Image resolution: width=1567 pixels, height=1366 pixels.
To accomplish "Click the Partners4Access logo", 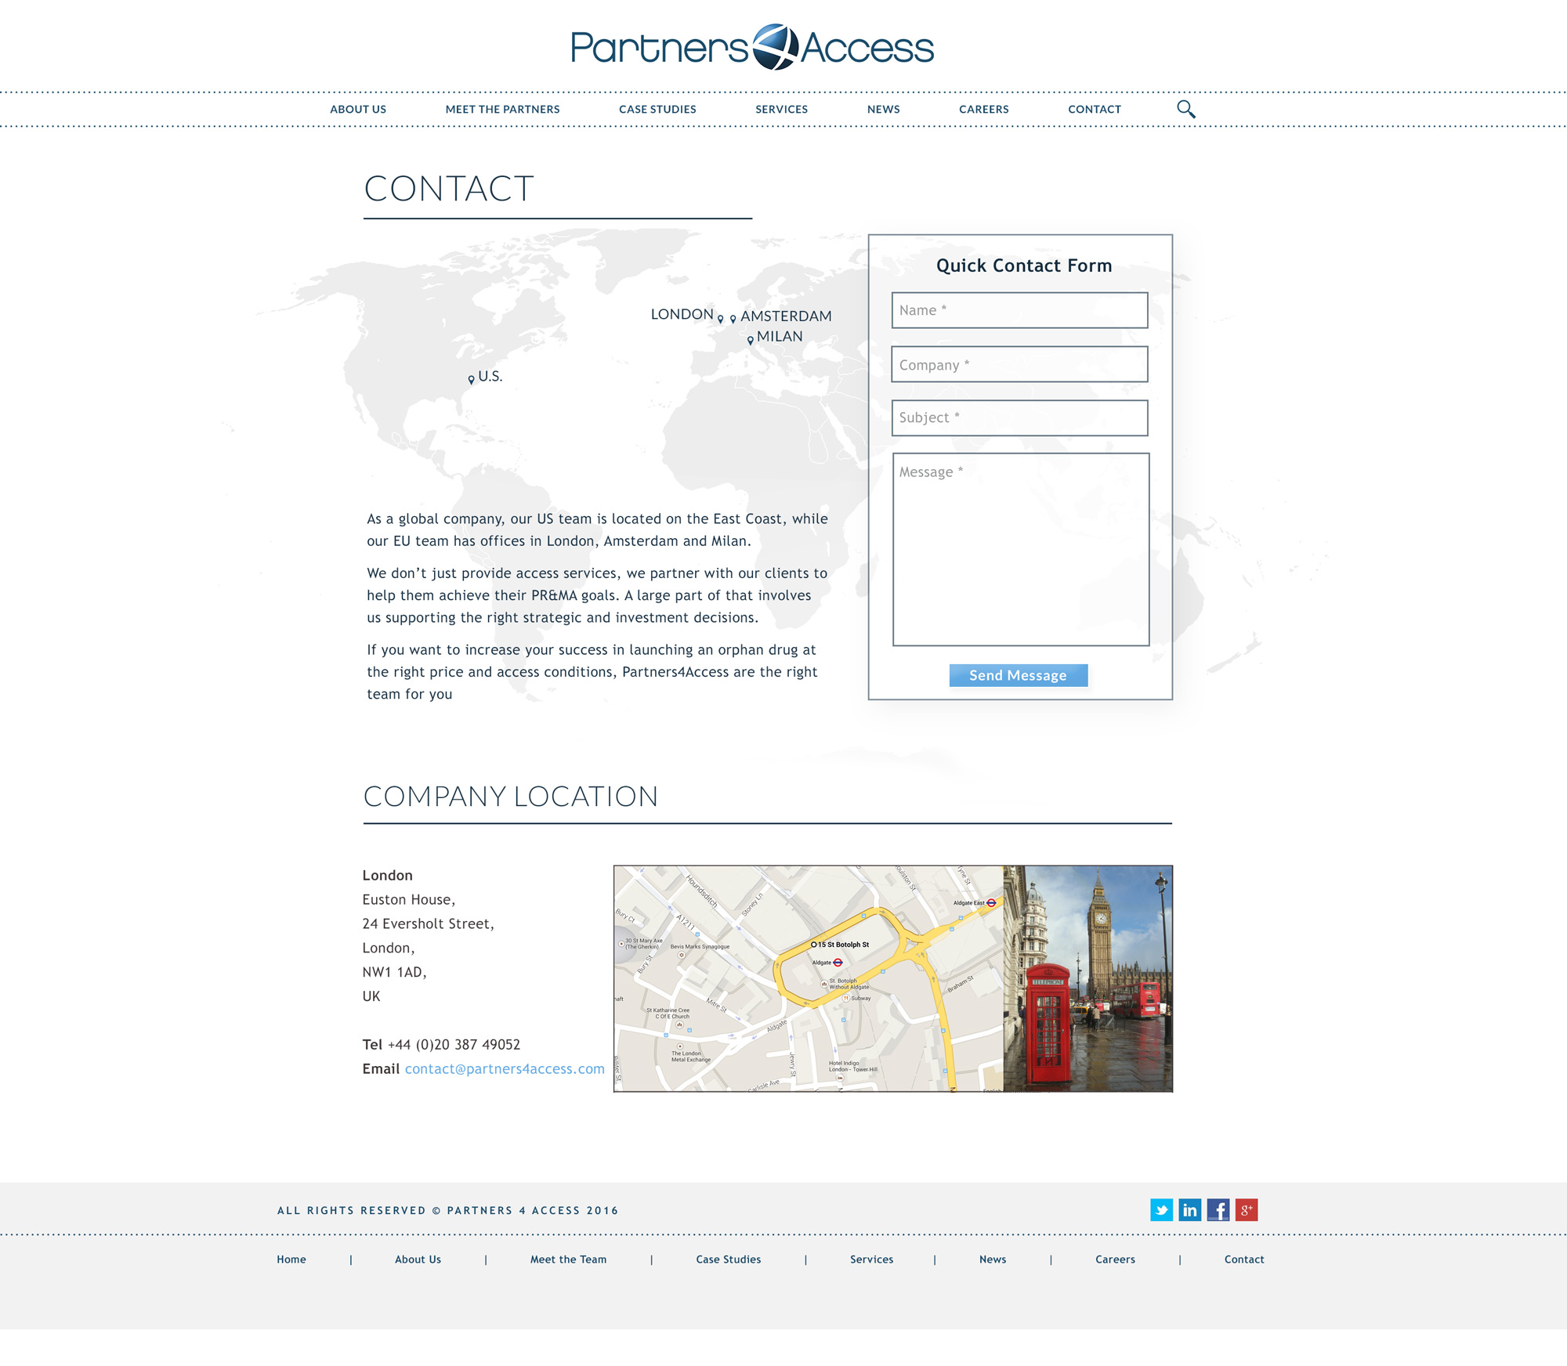I will [x=752, y=47].
